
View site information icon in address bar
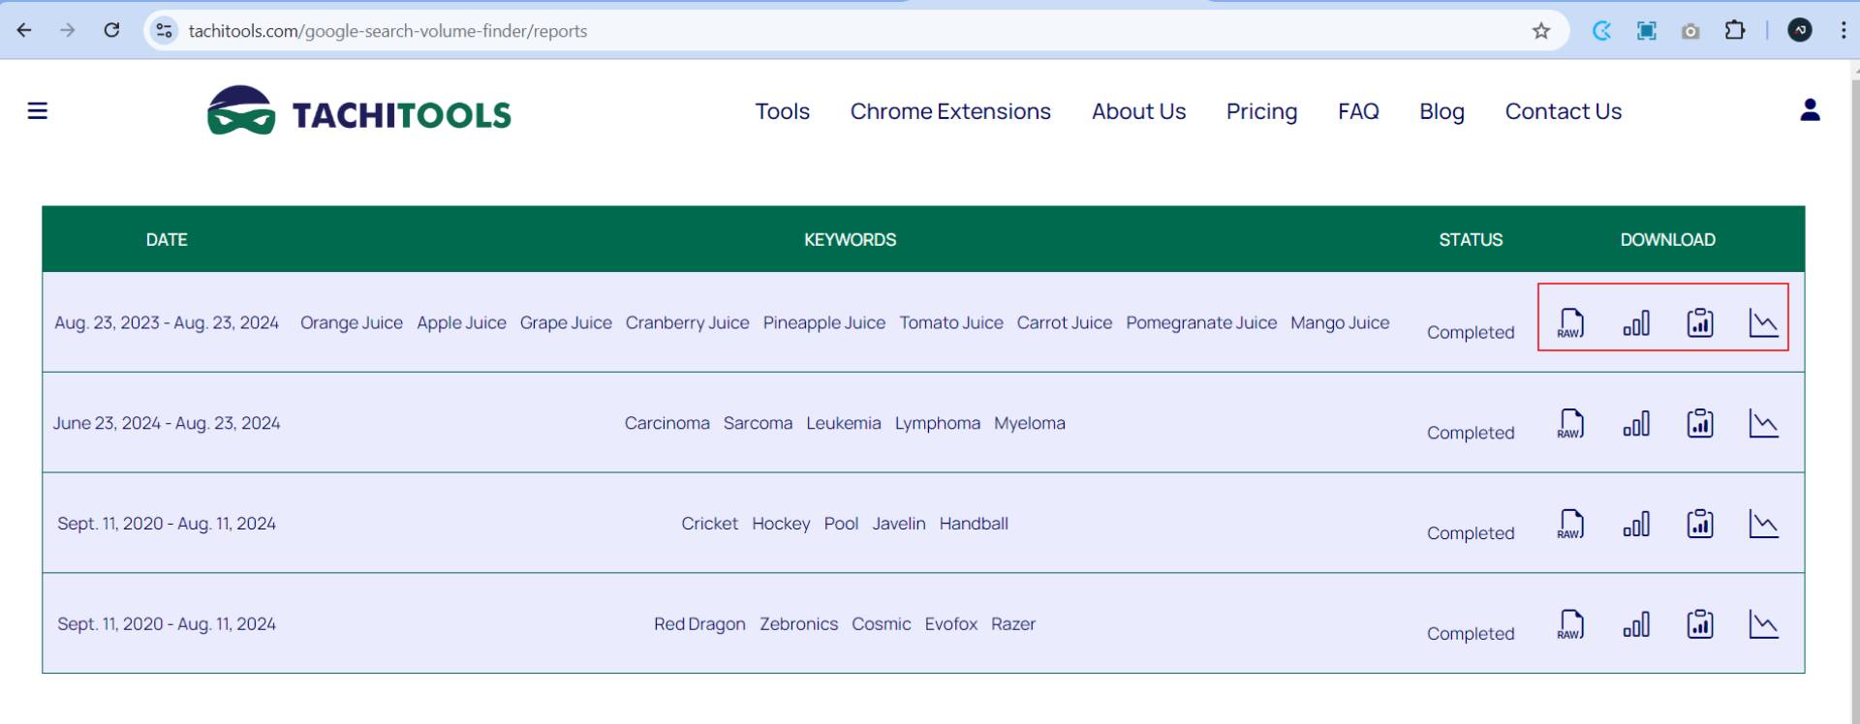point(165,31)
